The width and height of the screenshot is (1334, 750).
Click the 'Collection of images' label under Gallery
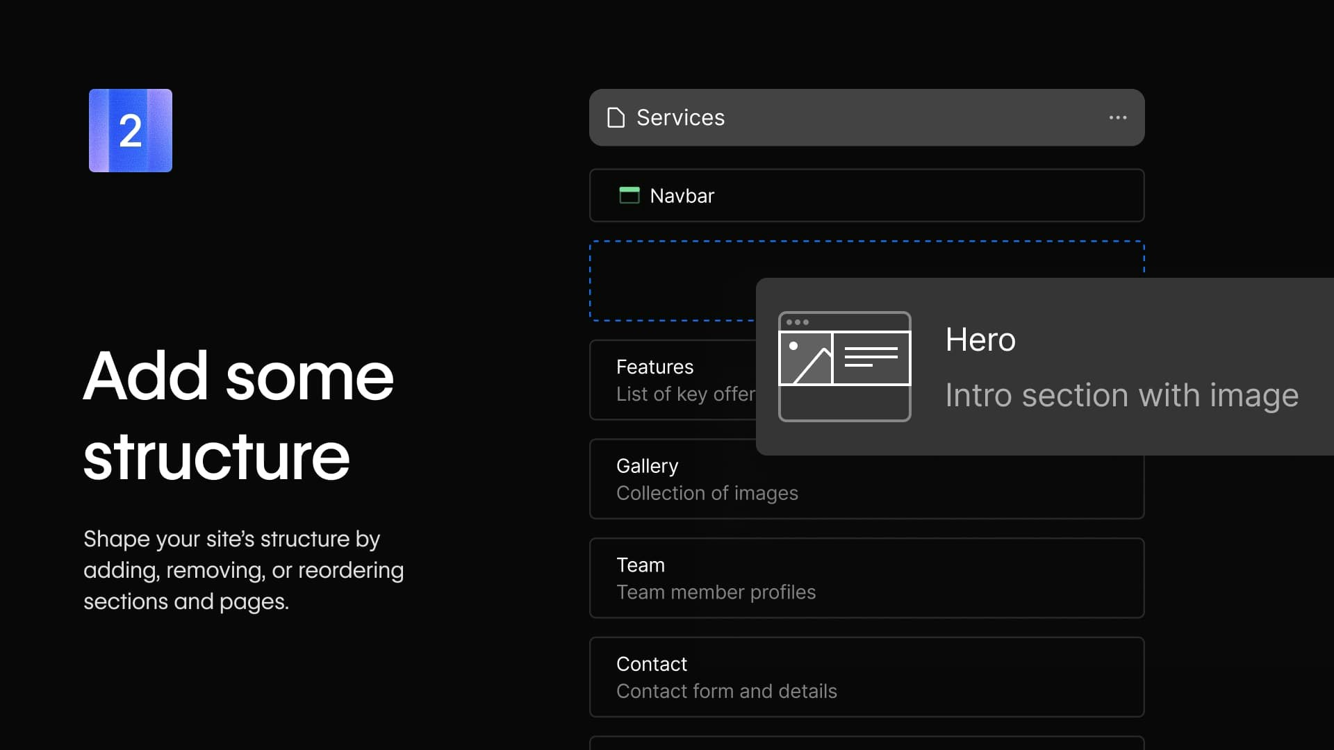[x=707, y=493]
